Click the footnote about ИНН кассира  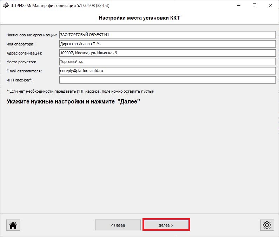point(80,91)
